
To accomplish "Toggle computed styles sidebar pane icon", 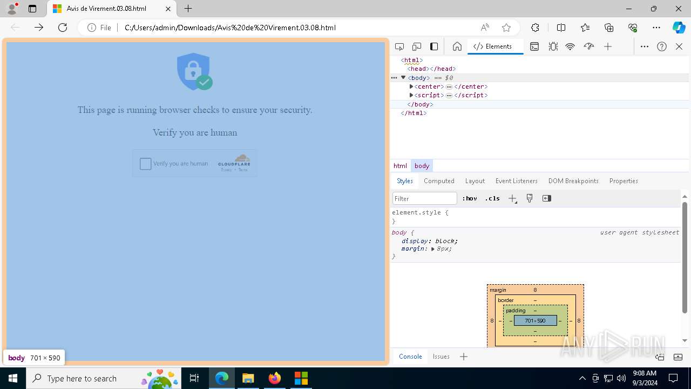I will pos(547,198).
